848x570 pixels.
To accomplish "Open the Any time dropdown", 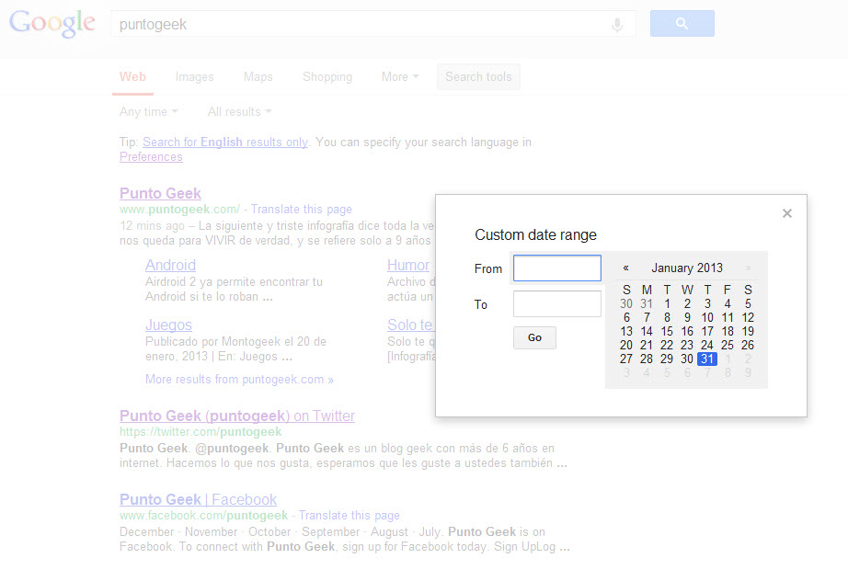I will pyautogui.click(x=149, y=112).
